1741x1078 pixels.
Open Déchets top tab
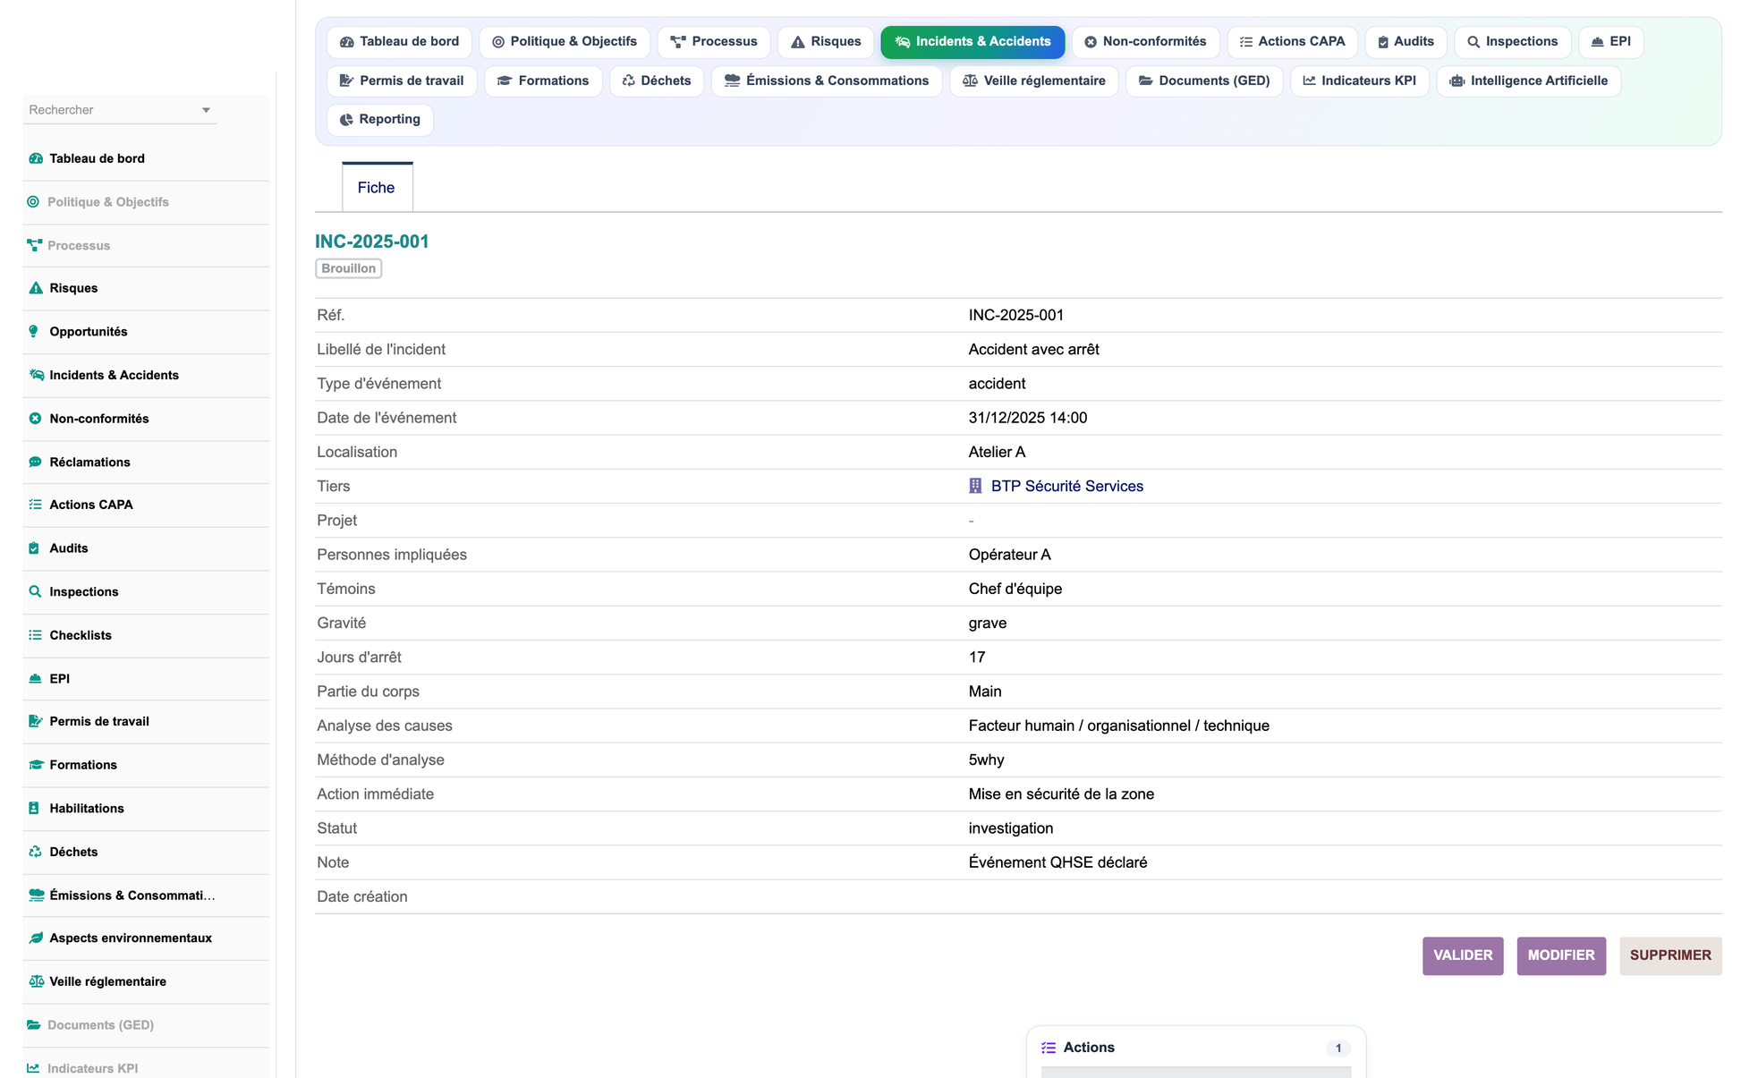click(657, 81)
